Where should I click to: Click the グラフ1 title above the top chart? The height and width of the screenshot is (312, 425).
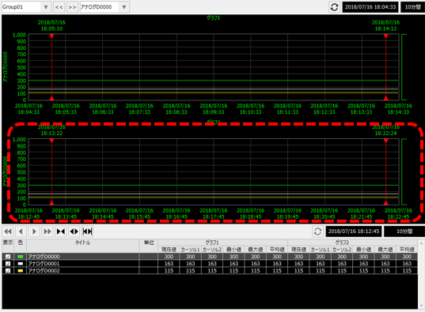pyautogui.click(x=214, y=18)
